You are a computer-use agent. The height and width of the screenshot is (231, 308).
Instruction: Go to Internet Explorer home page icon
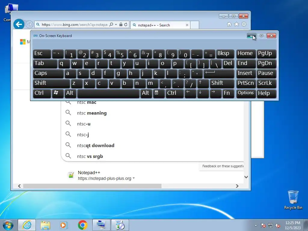(x=229, y=24)
